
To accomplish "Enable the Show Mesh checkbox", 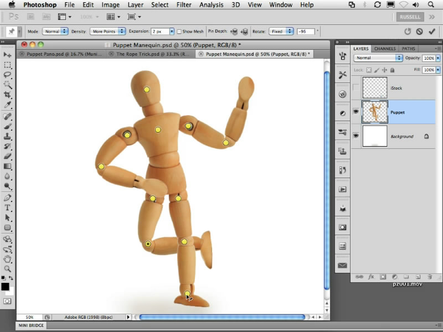I will (179, 32).
